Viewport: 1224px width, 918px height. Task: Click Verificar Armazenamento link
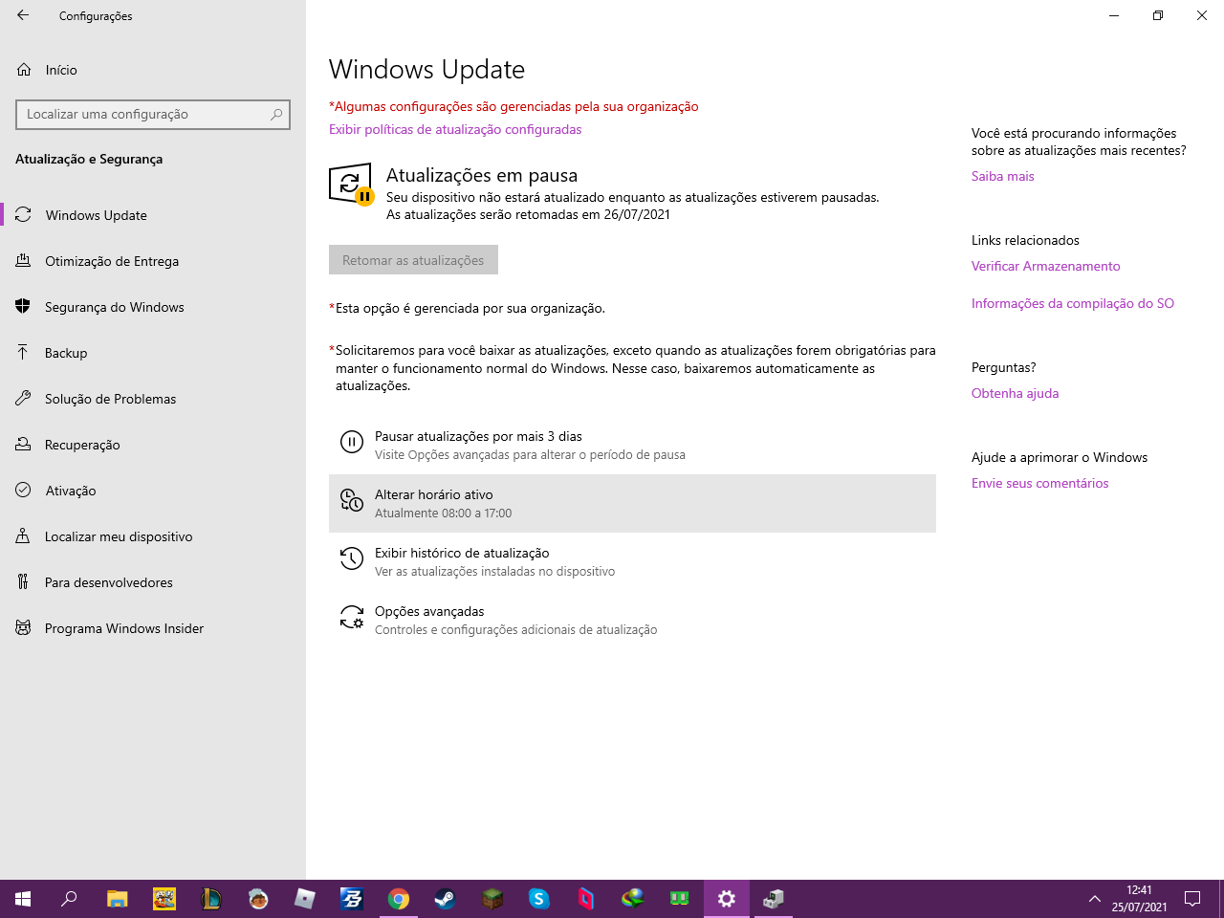1045,266
